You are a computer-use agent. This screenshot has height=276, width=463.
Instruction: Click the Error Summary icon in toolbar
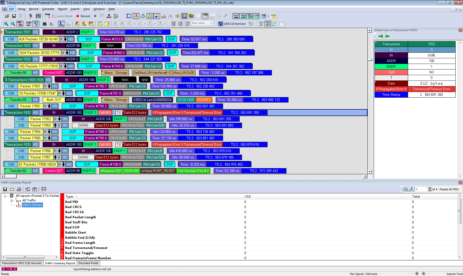(x=136, y=16)
